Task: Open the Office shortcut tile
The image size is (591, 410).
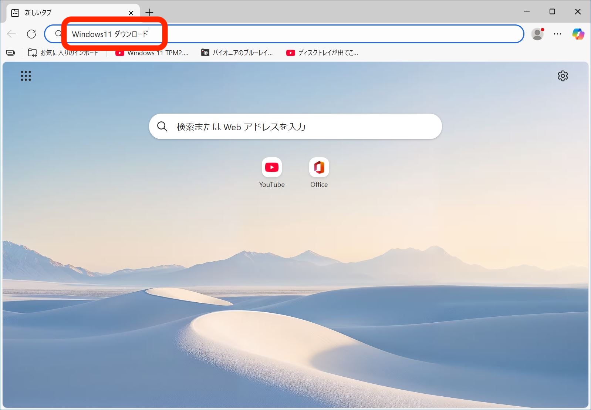Action: point(319,168)
